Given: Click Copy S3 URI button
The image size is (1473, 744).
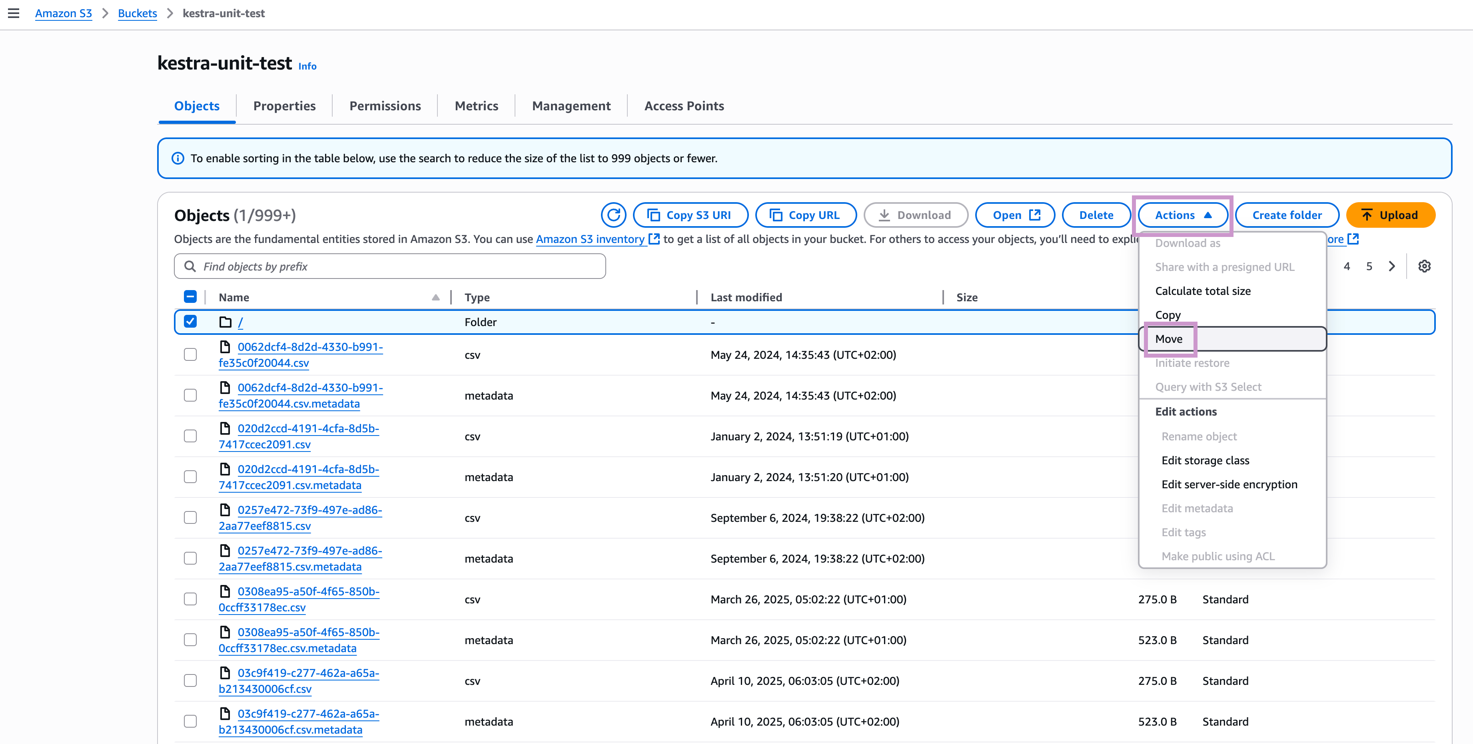Looking at the screenshot, I should pyautogui.click(x=690, y=215).
